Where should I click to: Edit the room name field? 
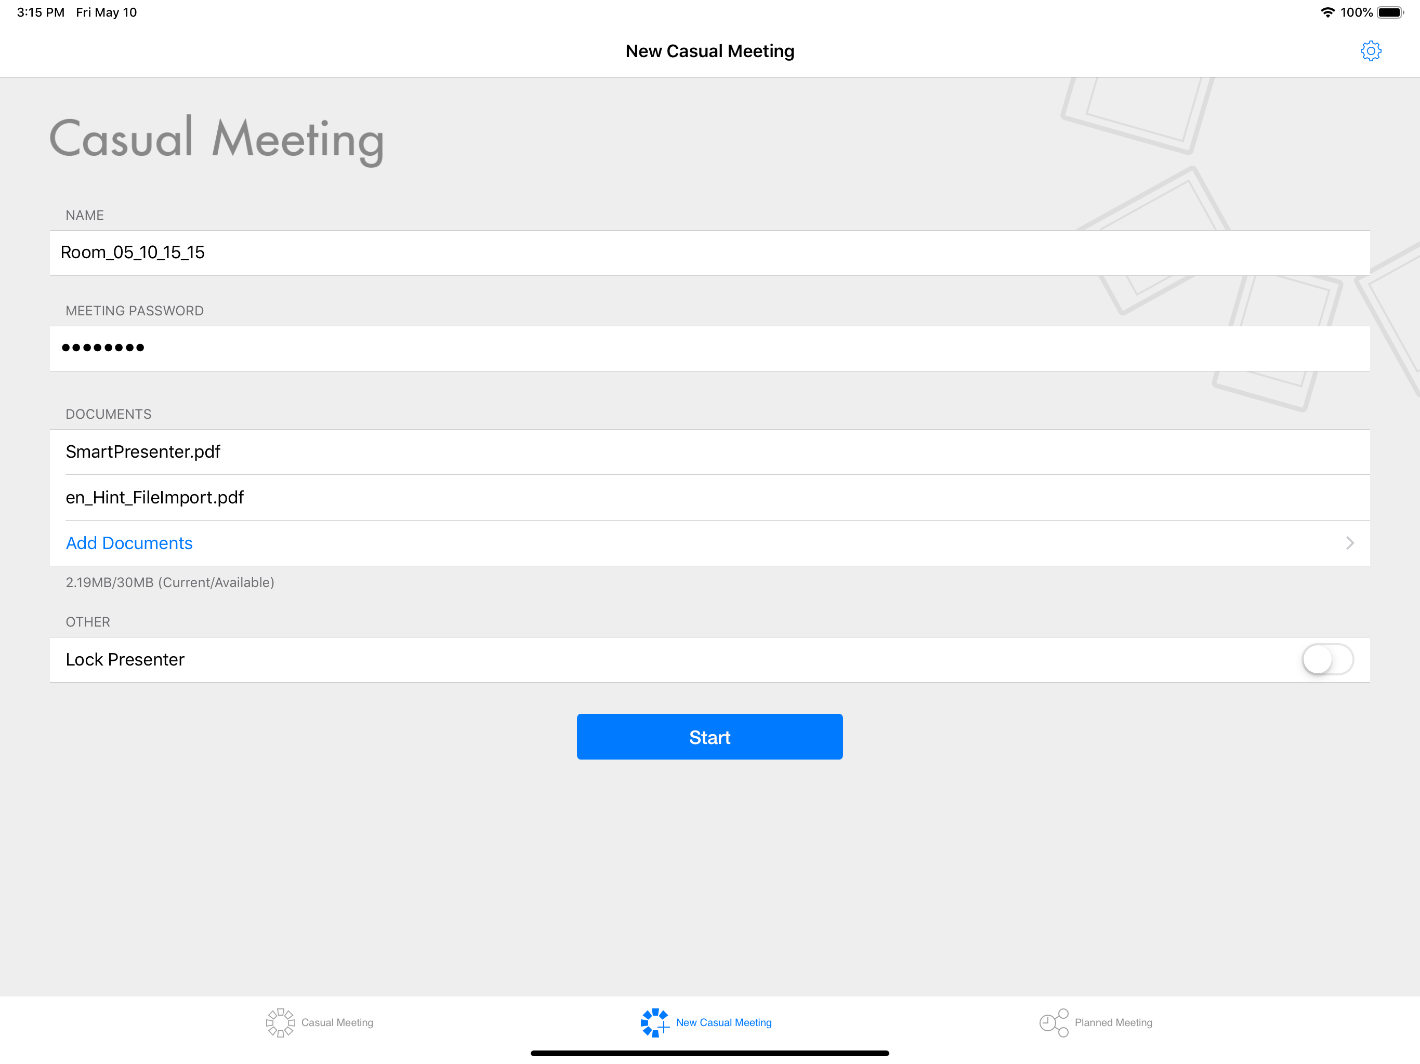click(709, 253)
